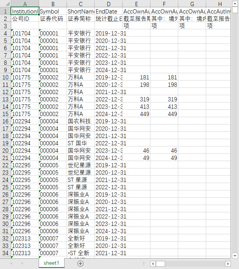Add a new sheet with the plus button
The height and width of the screenshot is (269, 239).
pyautogui.click(x=80, y=264)
